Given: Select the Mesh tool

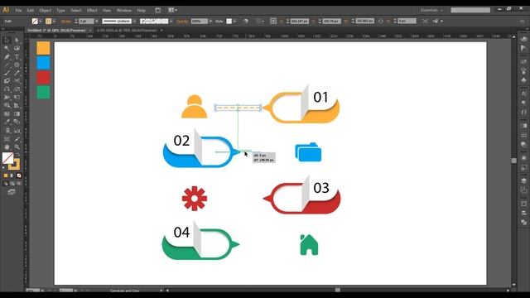Looking at the screenshot, I should tap(7, 114).
